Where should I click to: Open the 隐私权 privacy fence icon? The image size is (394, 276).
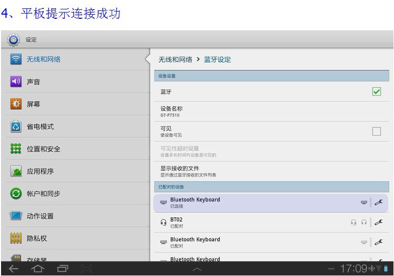click(x=16, y=238)
